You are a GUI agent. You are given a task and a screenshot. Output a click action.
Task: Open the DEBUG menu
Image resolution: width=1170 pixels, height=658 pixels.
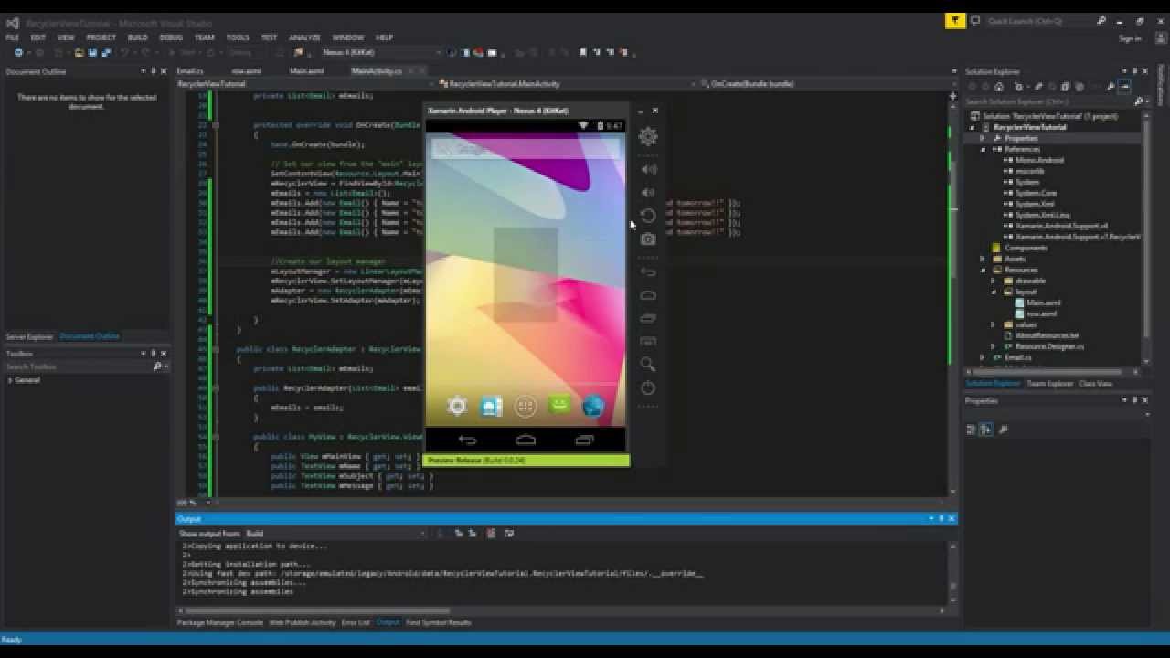[x=171, y=37]
